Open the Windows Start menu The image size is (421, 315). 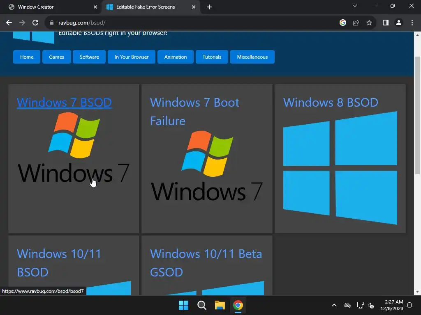184,305
